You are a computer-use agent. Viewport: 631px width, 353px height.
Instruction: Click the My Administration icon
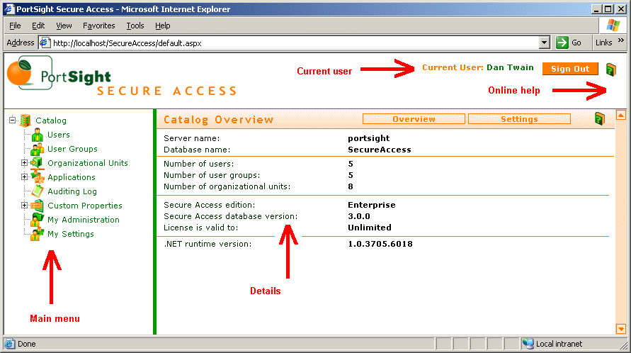(37, 220)
